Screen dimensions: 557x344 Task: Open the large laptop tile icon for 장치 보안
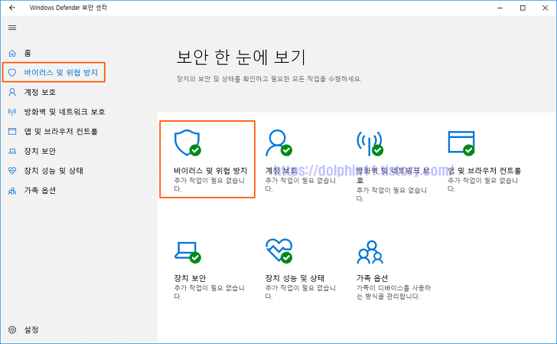click(x=187, y=252)
